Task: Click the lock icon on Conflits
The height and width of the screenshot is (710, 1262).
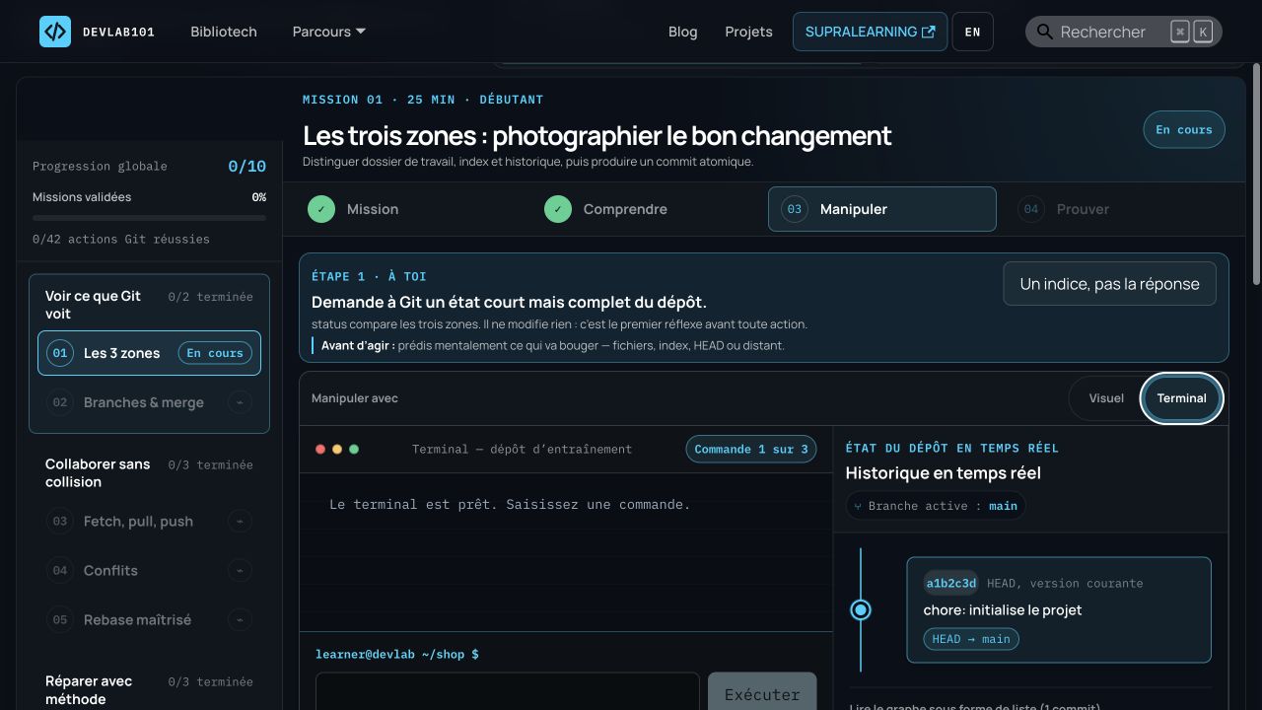Action: tap(239, 570)
